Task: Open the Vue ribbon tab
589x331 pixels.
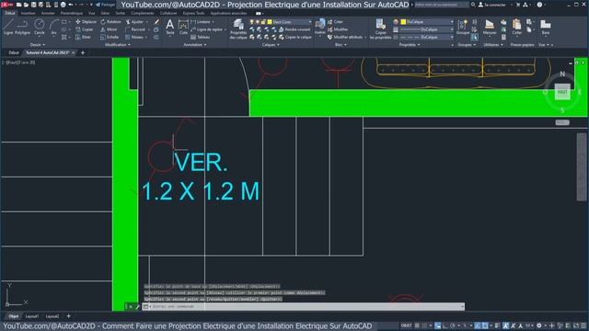Action: (92, 13)
